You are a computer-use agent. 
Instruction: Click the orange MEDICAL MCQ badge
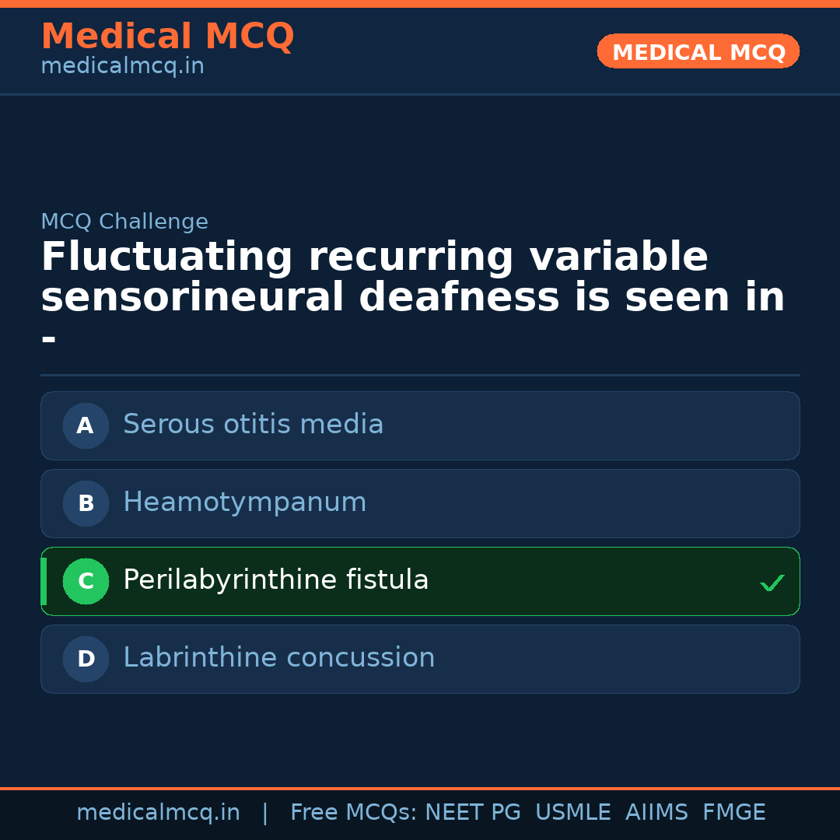[x=698, y=52]
